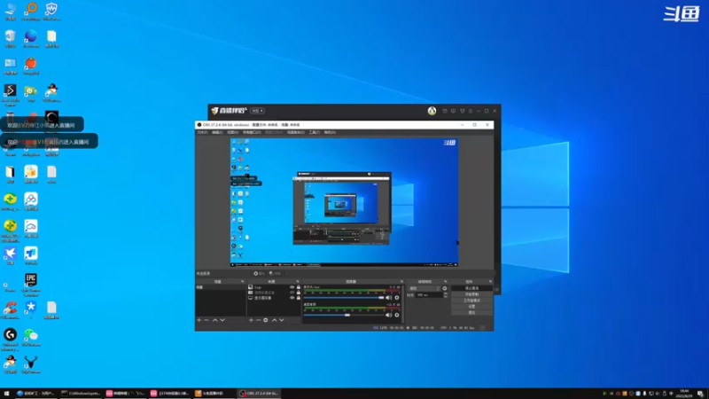709x399 pixels.
Task: Click the Windows Start button
Action: click(6, 393)
